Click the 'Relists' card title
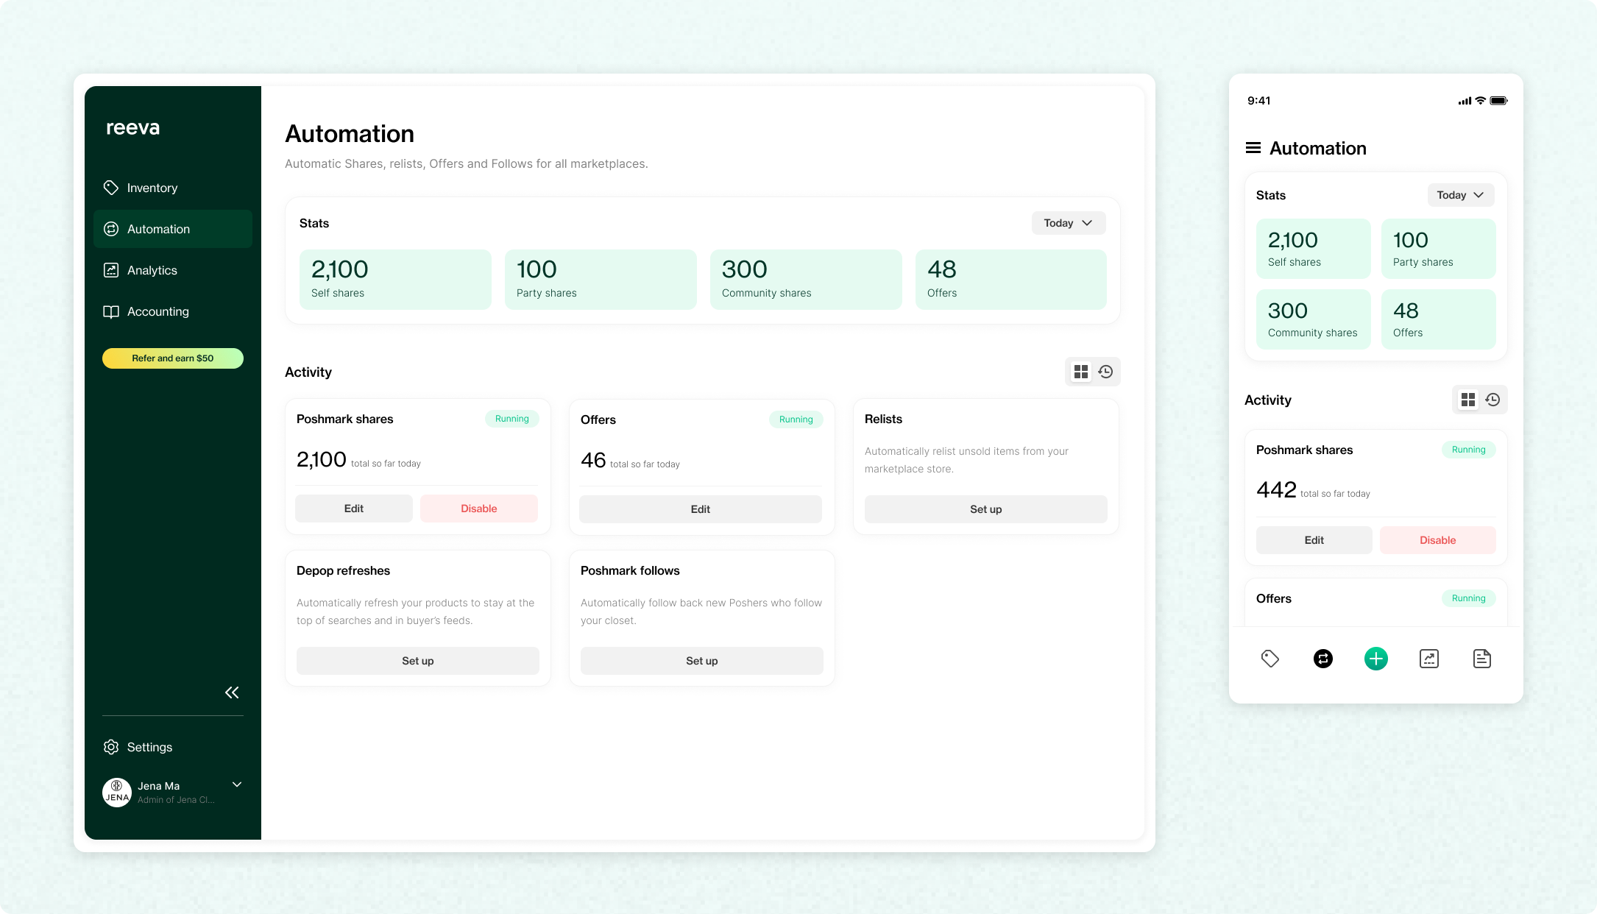This screenshot has height=914, width=1597. (x=883, y=419)
